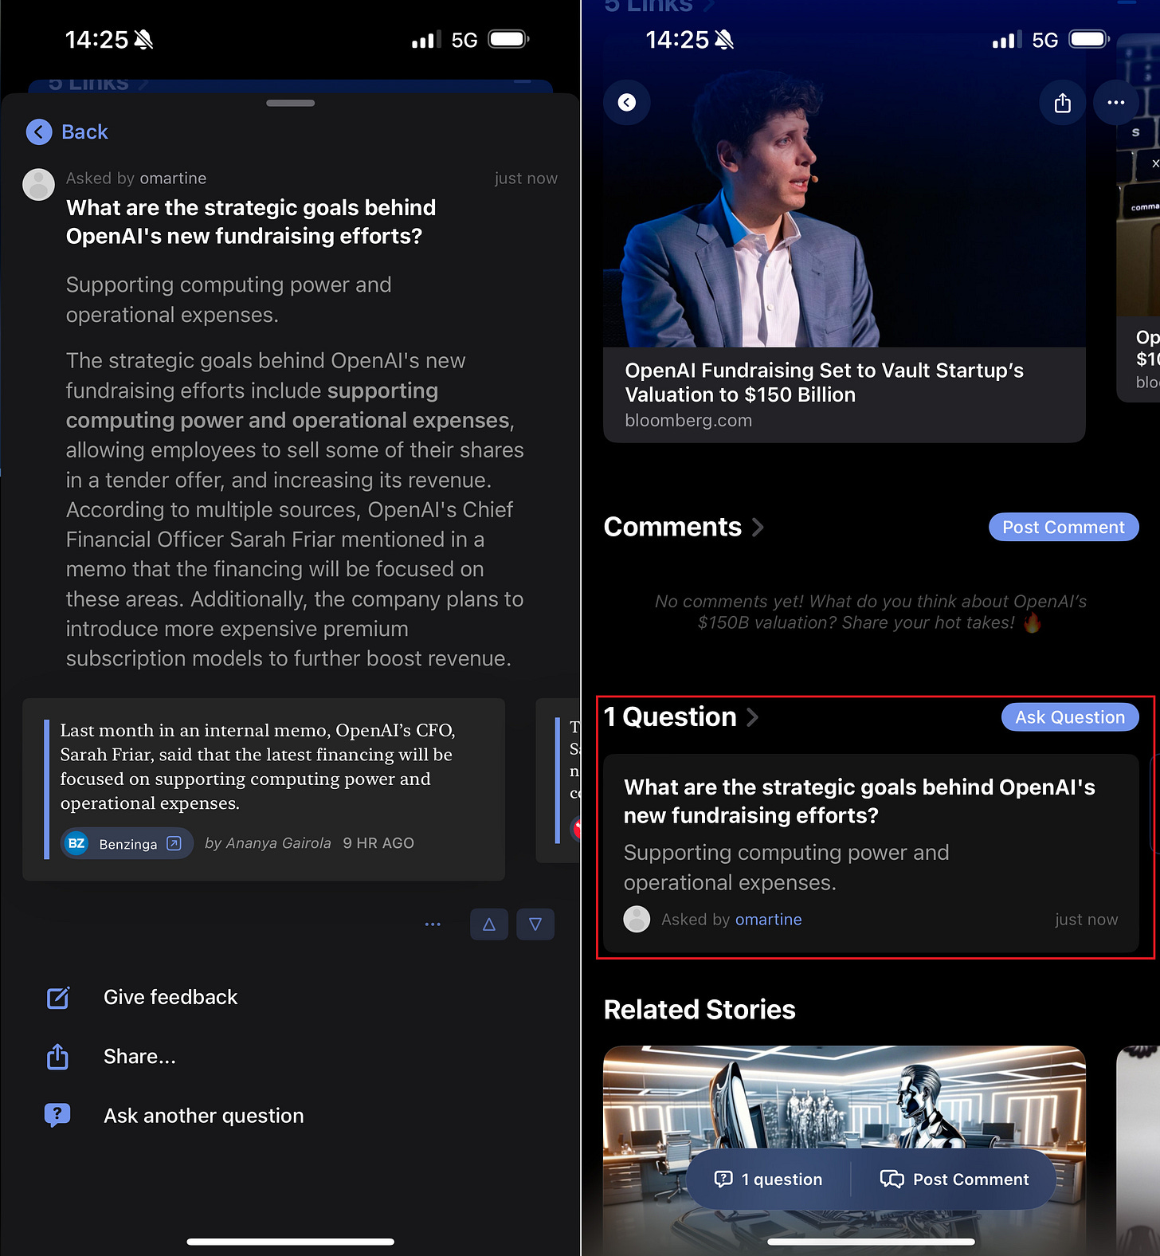The image size is (1160, 1256).
Task: Downvote the answer with the down triangle
Action: click(x=535, y=924)
